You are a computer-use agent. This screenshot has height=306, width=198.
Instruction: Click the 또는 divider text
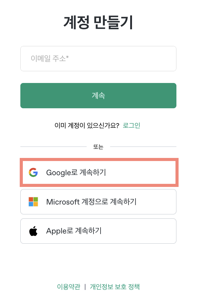(98, 147)
